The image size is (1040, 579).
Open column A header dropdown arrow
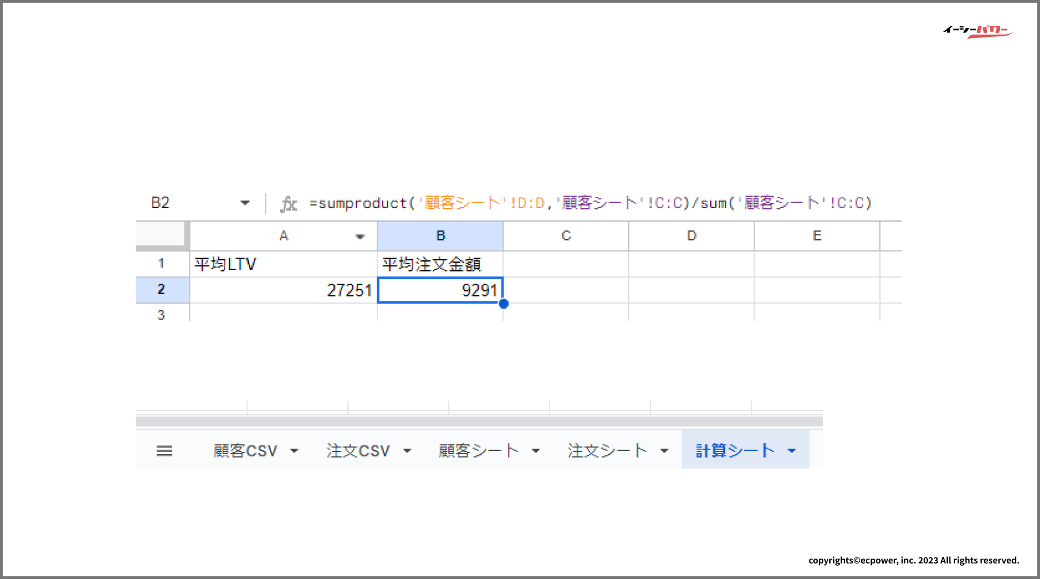(360, 236)
